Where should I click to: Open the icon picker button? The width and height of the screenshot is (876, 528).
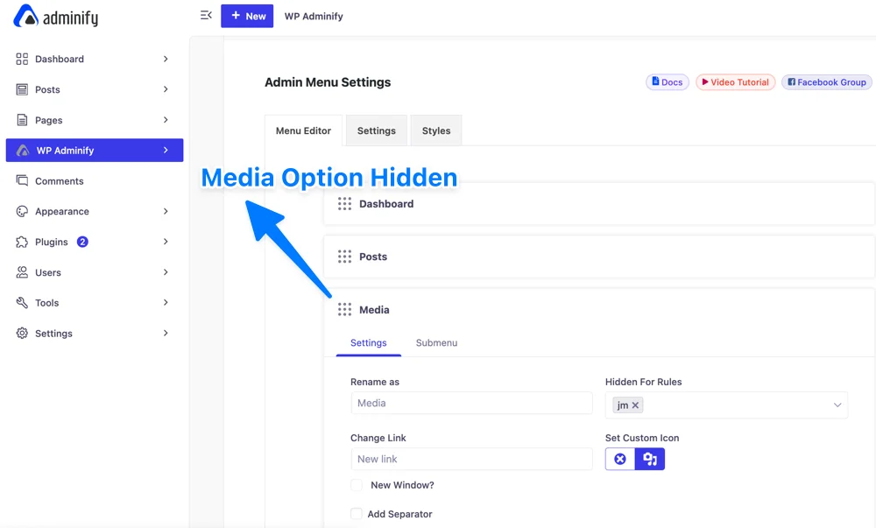click(x=650, y=459)
